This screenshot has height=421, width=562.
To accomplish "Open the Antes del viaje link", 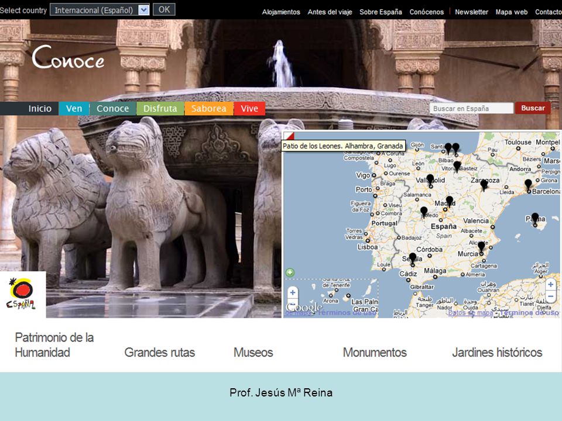I will tap(330, 12).
